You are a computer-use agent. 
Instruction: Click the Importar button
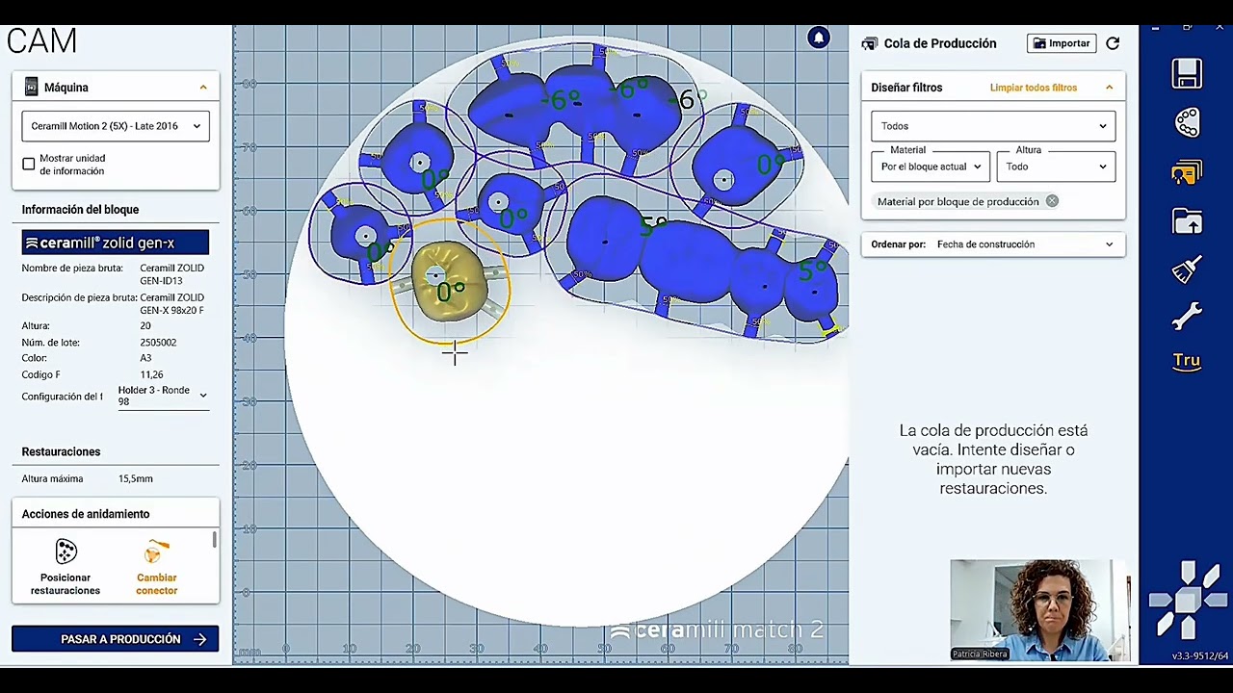pos(1062,43)
